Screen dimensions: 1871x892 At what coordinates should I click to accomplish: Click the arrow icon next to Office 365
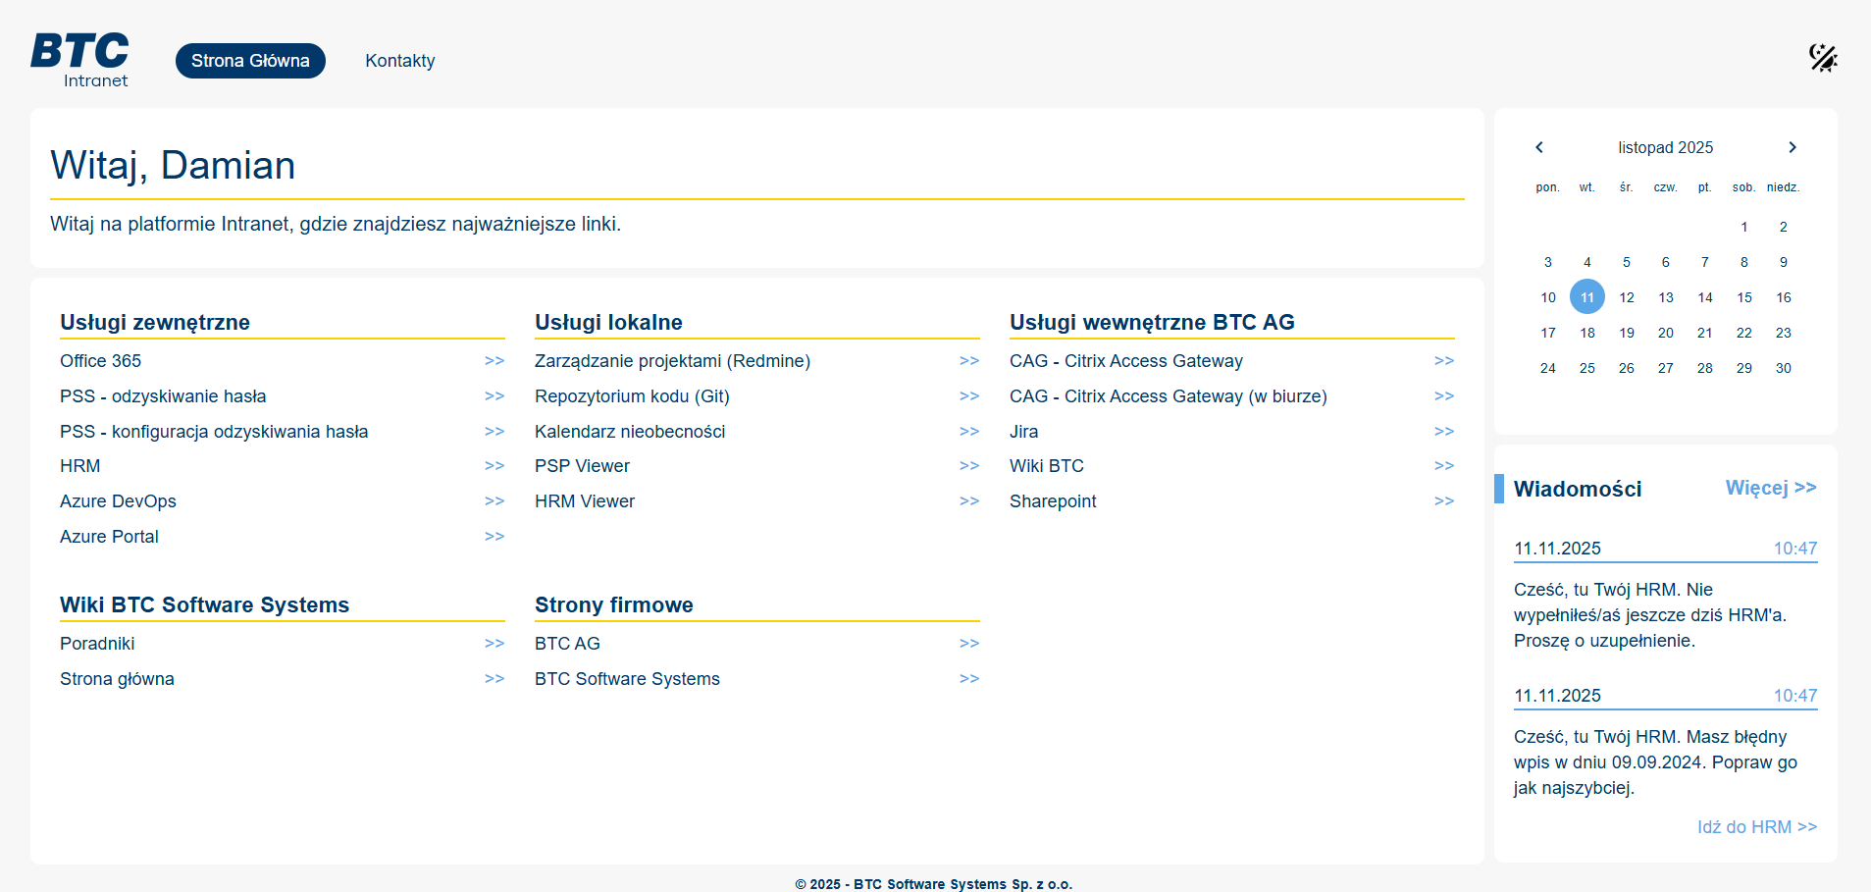[x=494, y=361]
